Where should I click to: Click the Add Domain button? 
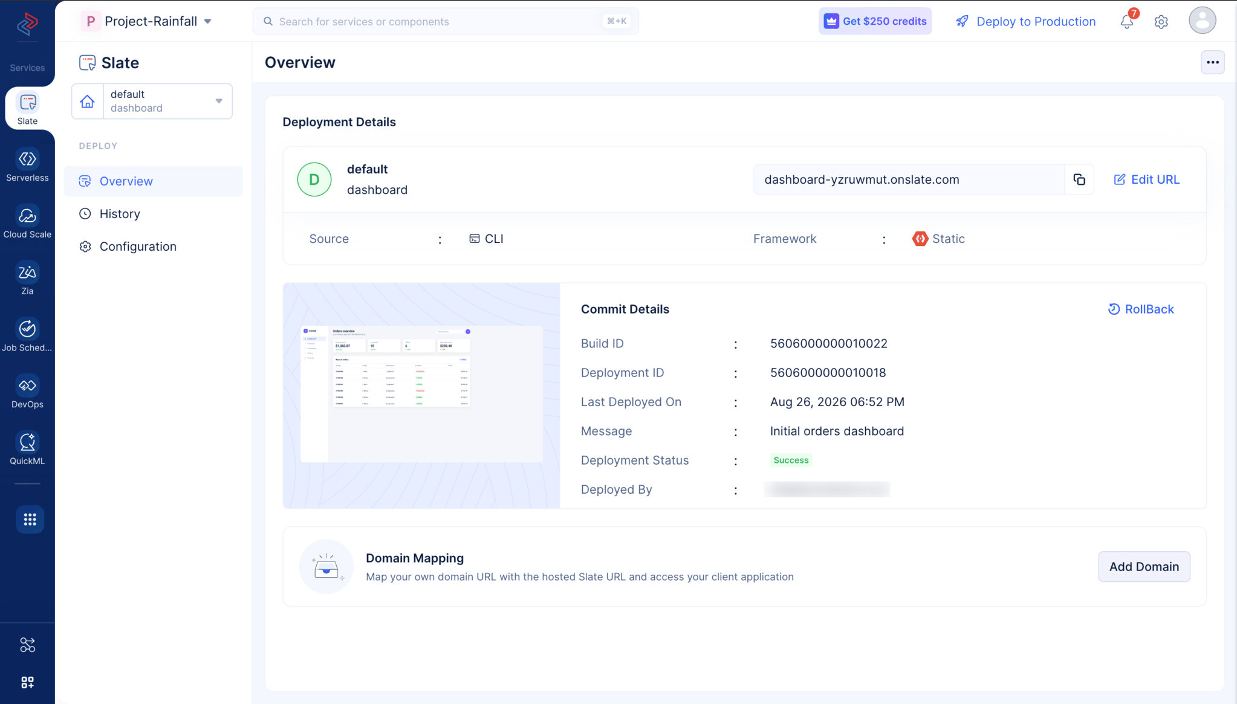point(1144,567)
